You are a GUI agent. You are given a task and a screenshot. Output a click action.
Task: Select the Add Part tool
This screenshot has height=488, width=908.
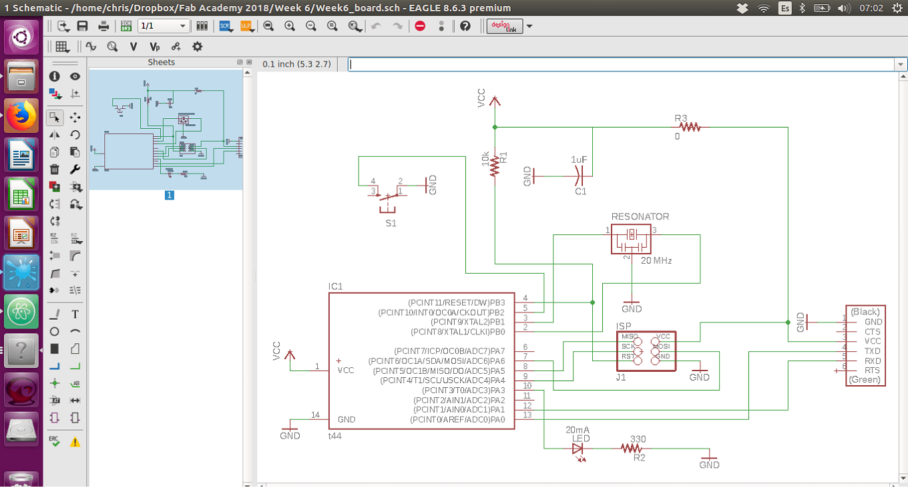(55, 187)
